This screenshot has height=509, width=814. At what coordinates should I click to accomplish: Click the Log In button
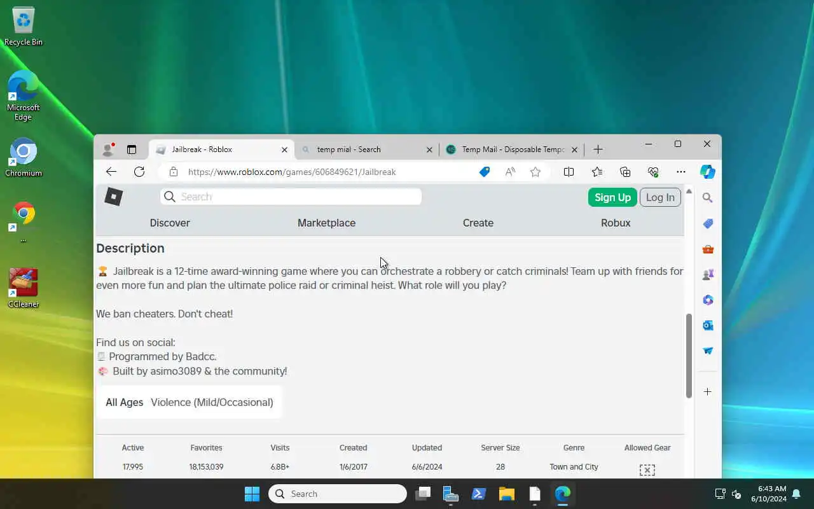coord(660,197)
